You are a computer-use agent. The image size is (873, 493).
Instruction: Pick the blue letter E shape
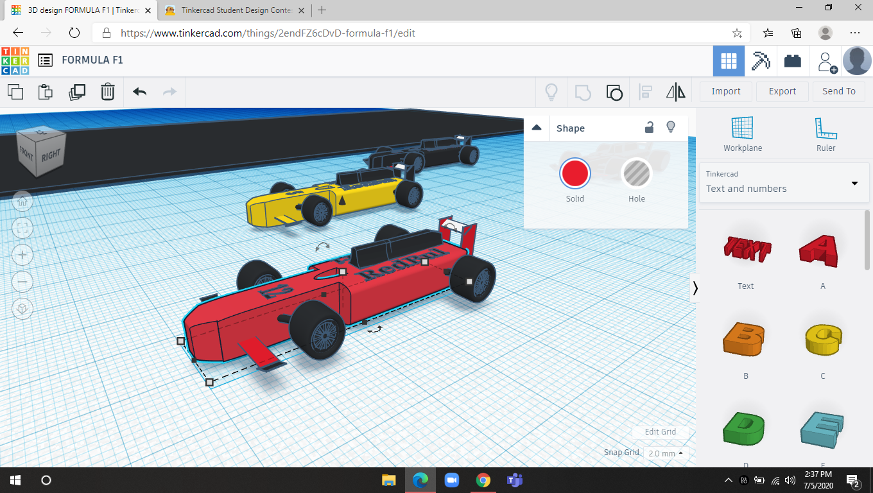pyautogui.click(x=822, y=429)
